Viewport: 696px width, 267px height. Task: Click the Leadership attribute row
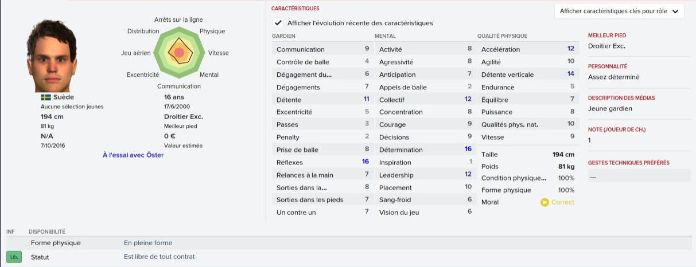(425, 175)
